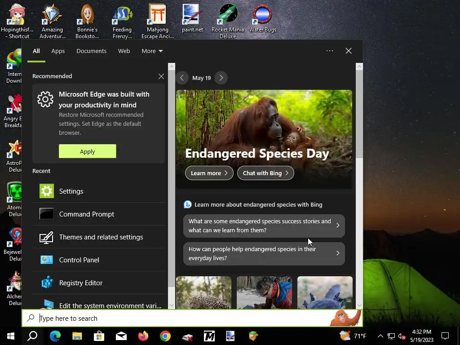Click the network icon in the system tray
This screenshot has height=345, width=460.
pos(391,336)
